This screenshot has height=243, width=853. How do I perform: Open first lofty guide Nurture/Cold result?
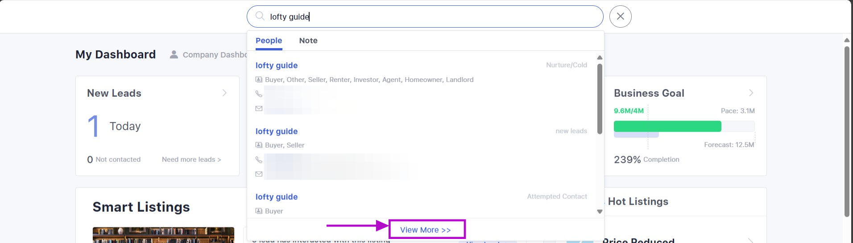pyautogui.click(x=277, y=66)
